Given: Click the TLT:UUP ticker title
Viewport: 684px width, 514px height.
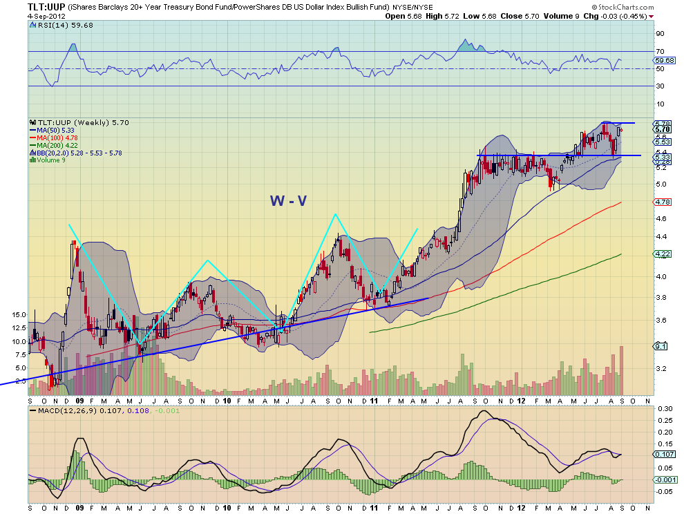Looking at the screenshot, I should tap(47, 6).
